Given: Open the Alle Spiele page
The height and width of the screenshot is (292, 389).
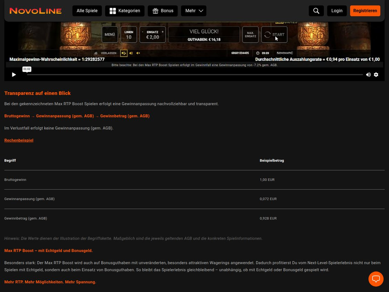Looking at the screenshot, I should (x=87, y=11).
